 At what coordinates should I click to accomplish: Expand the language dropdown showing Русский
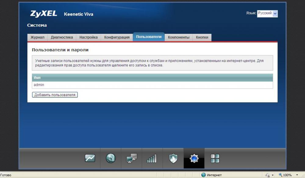pos(267,14)
